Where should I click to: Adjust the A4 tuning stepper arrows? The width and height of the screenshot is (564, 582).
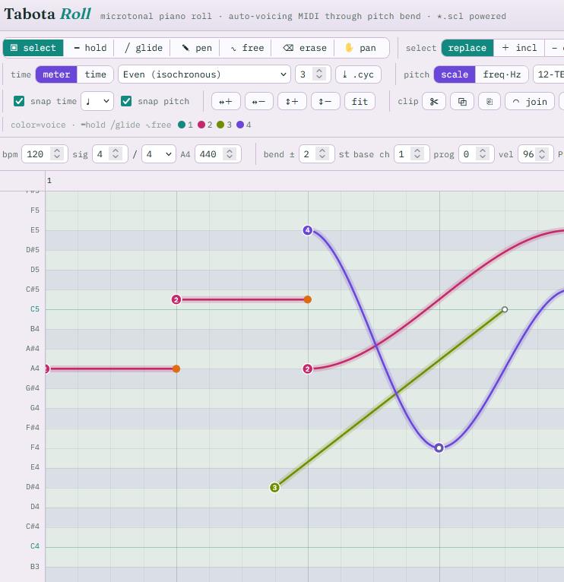pyautogui.click(x=230, y=153)
